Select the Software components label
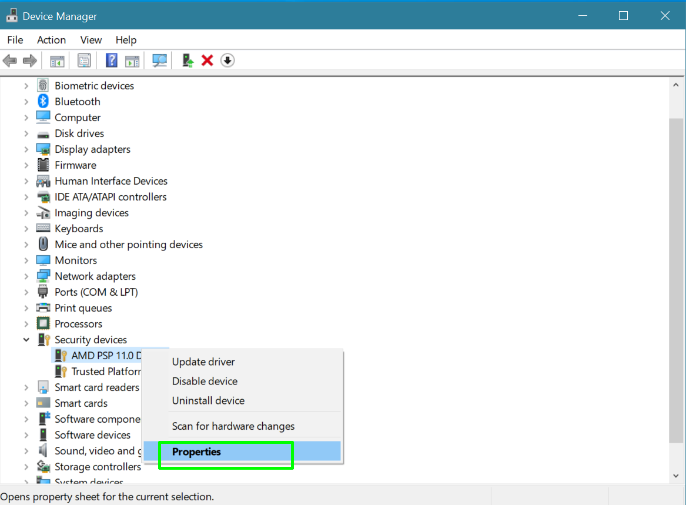The width and height of the screenshot is (686, 505). (x=98, y=419)
